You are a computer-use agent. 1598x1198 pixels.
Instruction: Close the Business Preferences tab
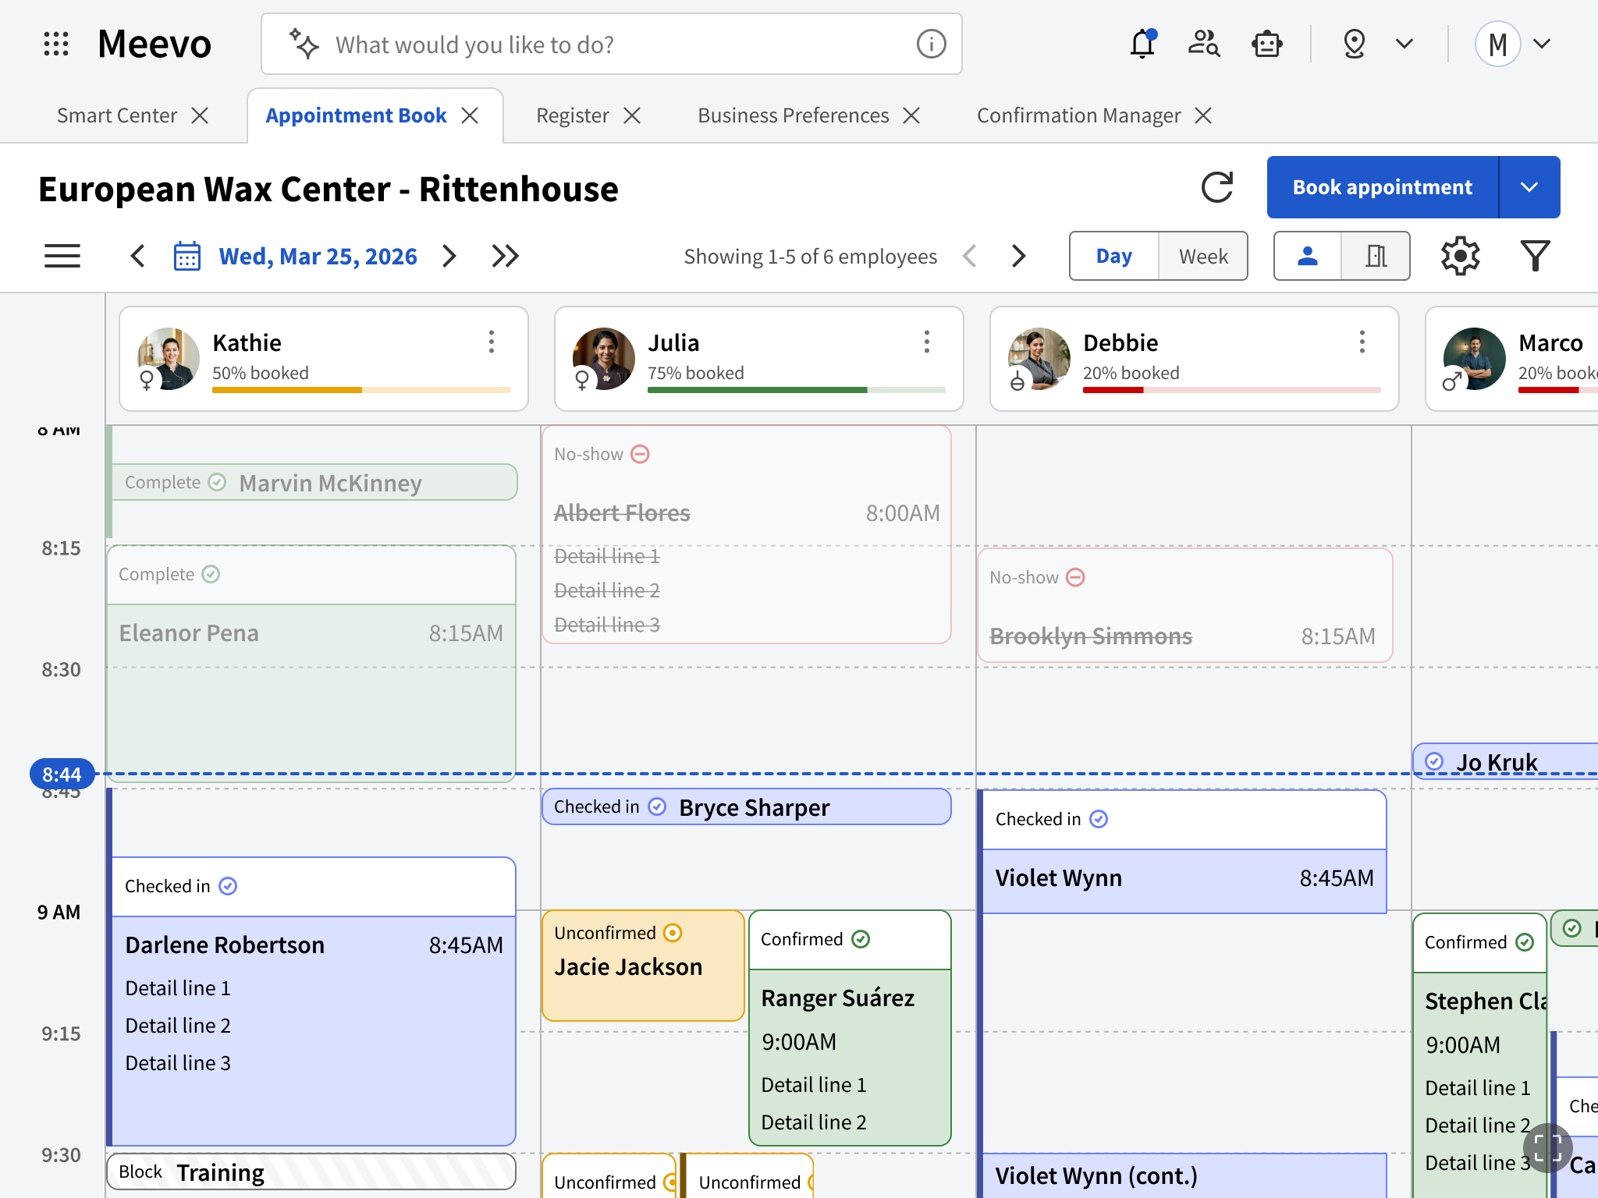point(911,115)
